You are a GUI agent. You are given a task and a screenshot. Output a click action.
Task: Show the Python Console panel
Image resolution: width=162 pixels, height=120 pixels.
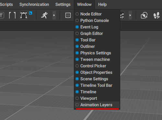click(x=97, y=20)
